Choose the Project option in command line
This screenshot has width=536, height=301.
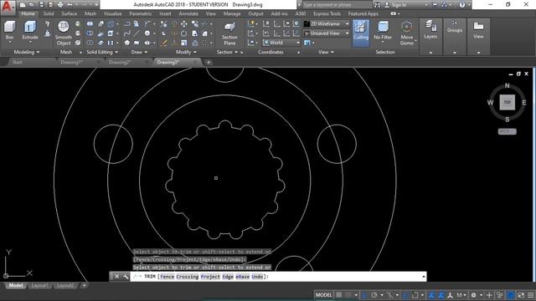pos(210,277)
